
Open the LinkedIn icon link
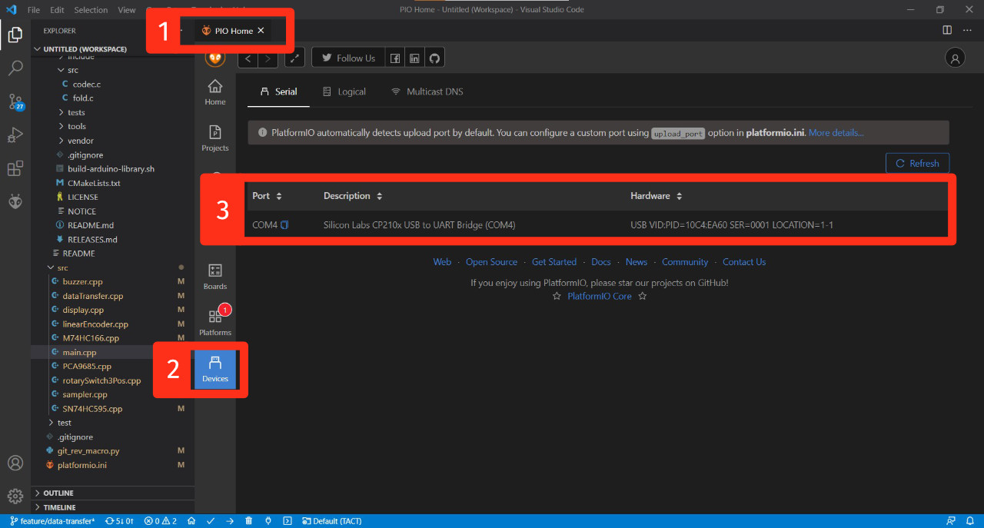(x=414, y=58)
